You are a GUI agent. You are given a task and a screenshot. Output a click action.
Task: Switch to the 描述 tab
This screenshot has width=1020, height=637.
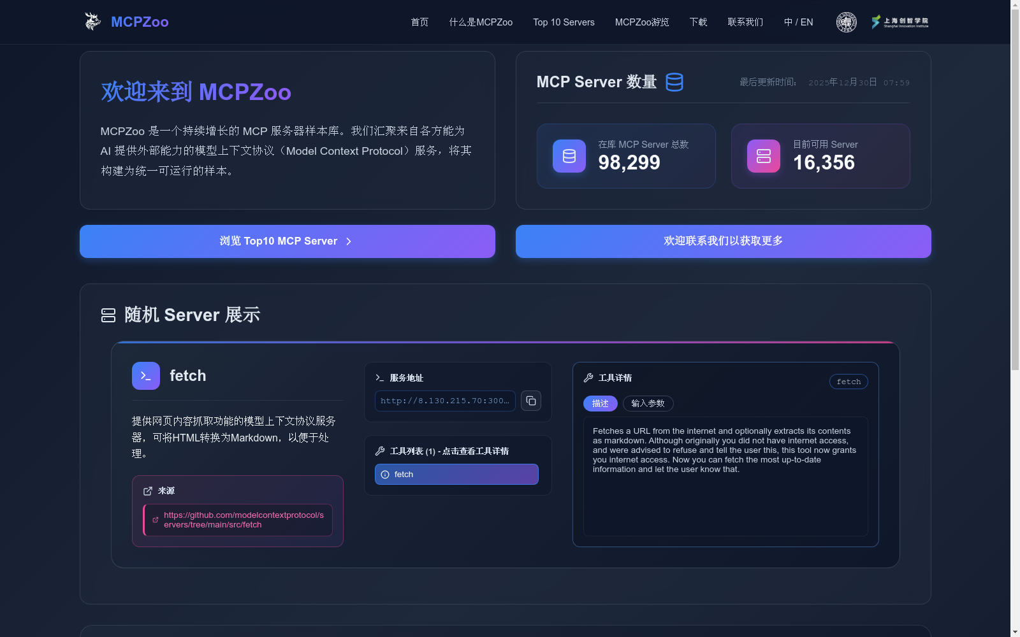pyautogui.click(x=601, y=403)
